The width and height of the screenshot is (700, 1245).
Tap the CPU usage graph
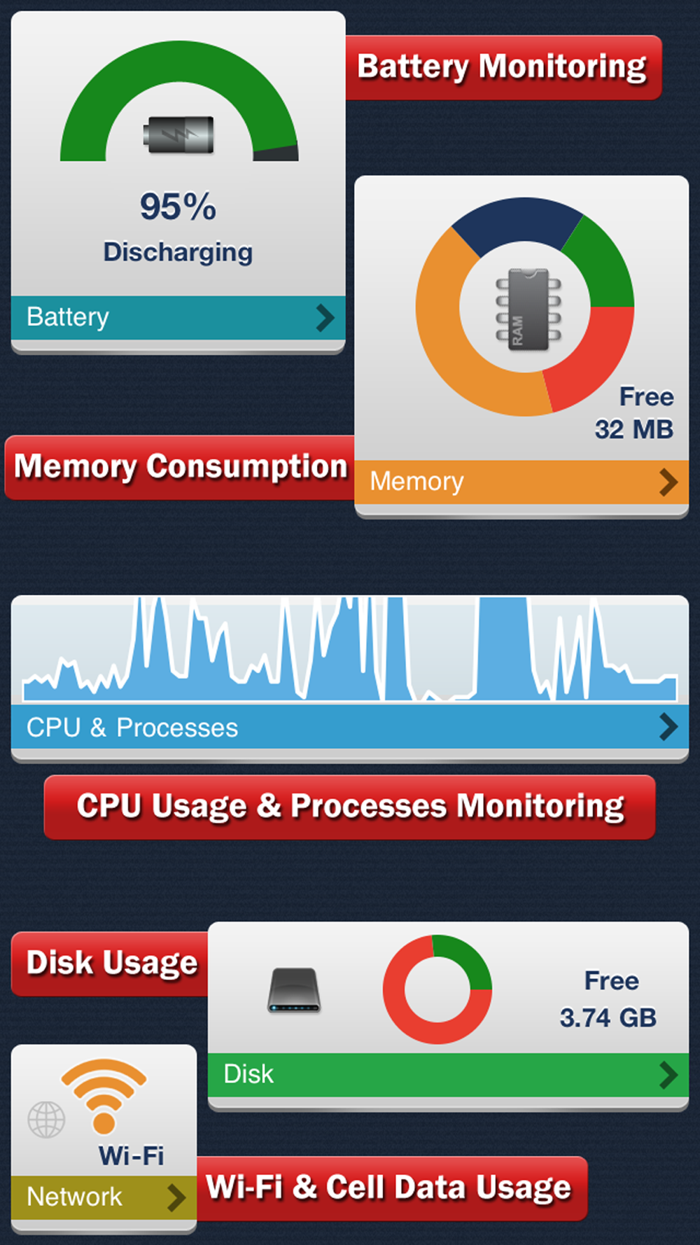tap(350, 650)
